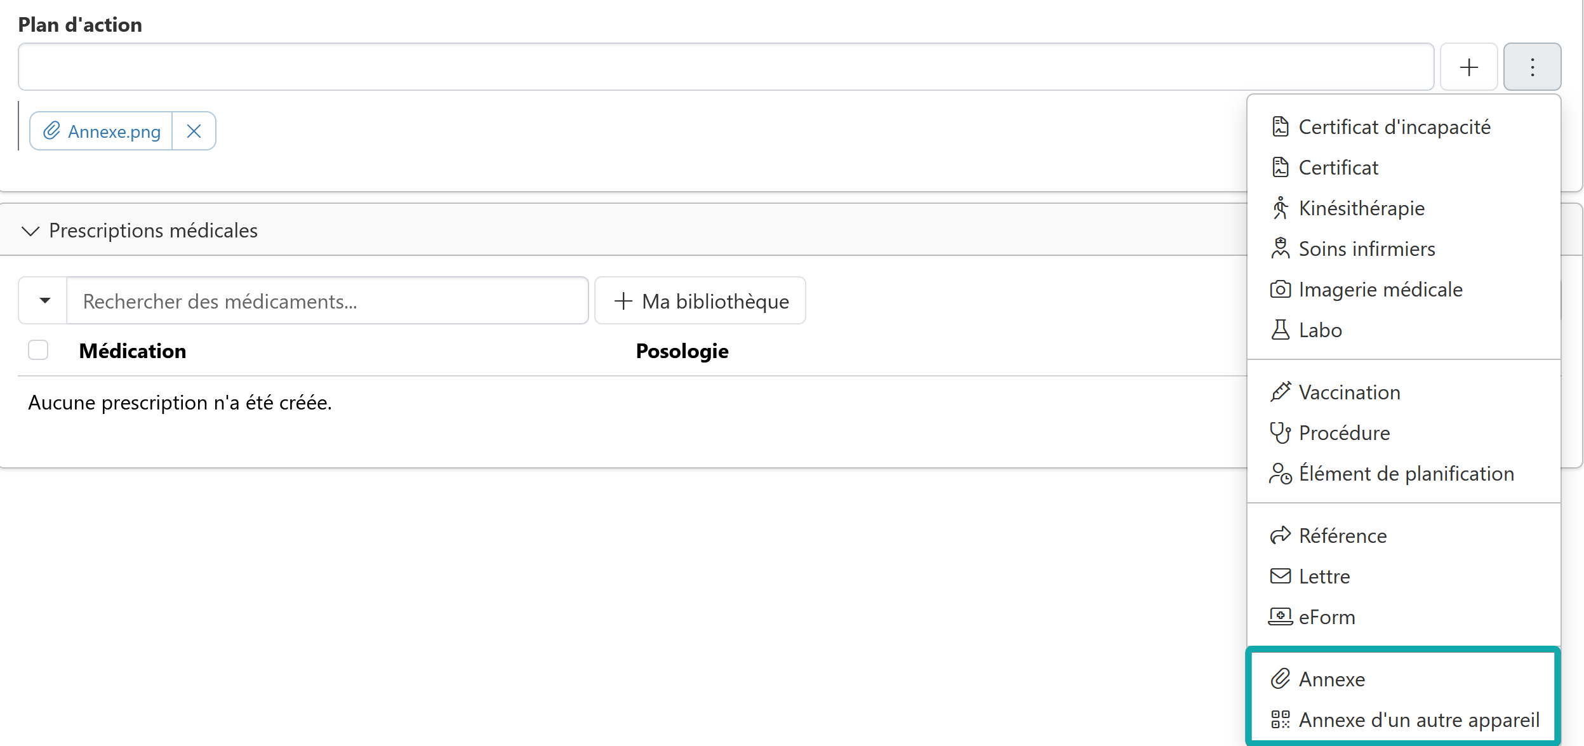Remove the Annexe.png attachment with the X
This screenshot has height=746, width=1584.
coord(194,131)
